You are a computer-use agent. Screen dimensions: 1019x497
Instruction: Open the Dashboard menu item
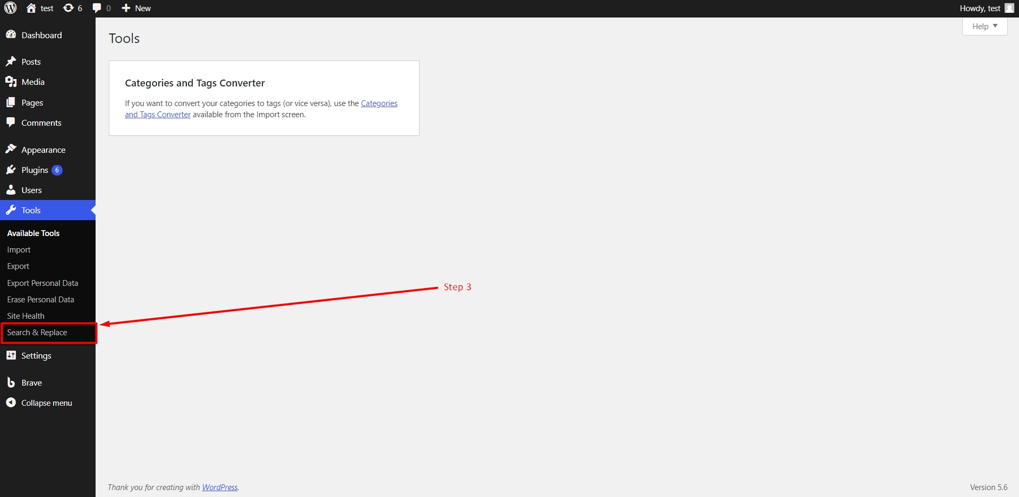coord(48,35)
